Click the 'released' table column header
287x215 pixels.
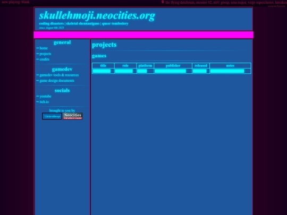(x=201, y=65)
